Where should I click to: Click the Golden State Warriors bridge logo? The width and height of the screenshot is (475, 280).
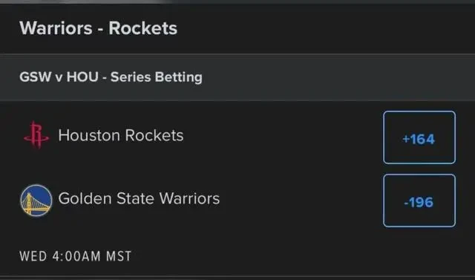point(36,201)
